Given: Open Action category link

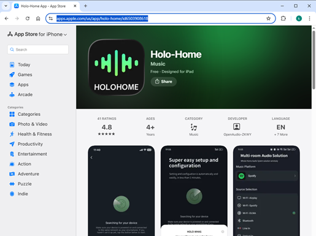Looking at the screenshot, I should click(25, 164).
